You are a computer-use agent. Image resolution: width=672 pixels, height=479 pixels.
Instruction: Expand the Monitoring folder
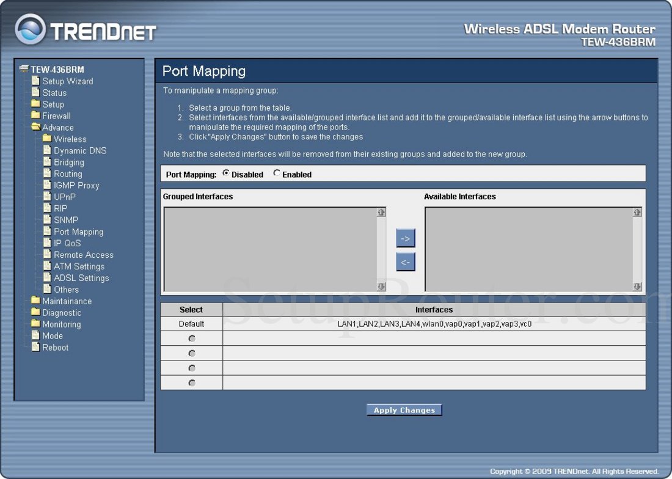[35, 323]
